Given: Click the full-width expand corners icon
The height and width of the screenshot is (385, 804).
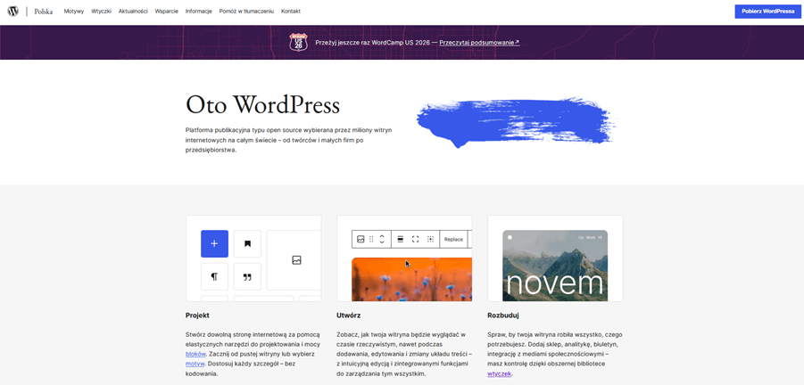Looking at the screenshot, I should [x=416, y=239].
